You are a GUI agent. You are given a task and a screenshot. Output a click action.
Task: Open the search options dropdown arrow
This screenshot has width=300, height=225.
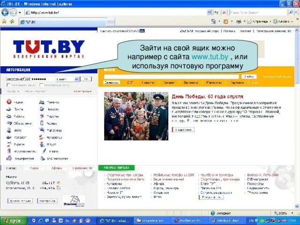(x=297, y=13)
